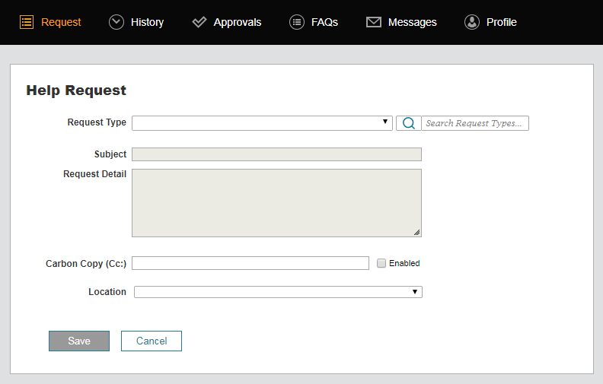The height and width of the screenshot is (384, 603).
Task: Click the Approvals double checkmark icon
Action: click(199, 22)
